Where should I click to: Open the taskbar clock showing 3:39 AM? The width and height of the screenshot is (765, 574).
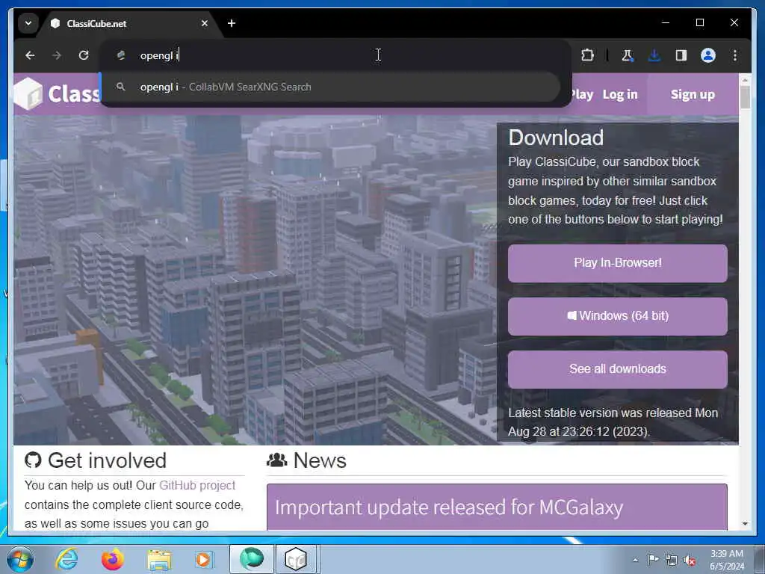pyautogui.click(x=727, y=560)
